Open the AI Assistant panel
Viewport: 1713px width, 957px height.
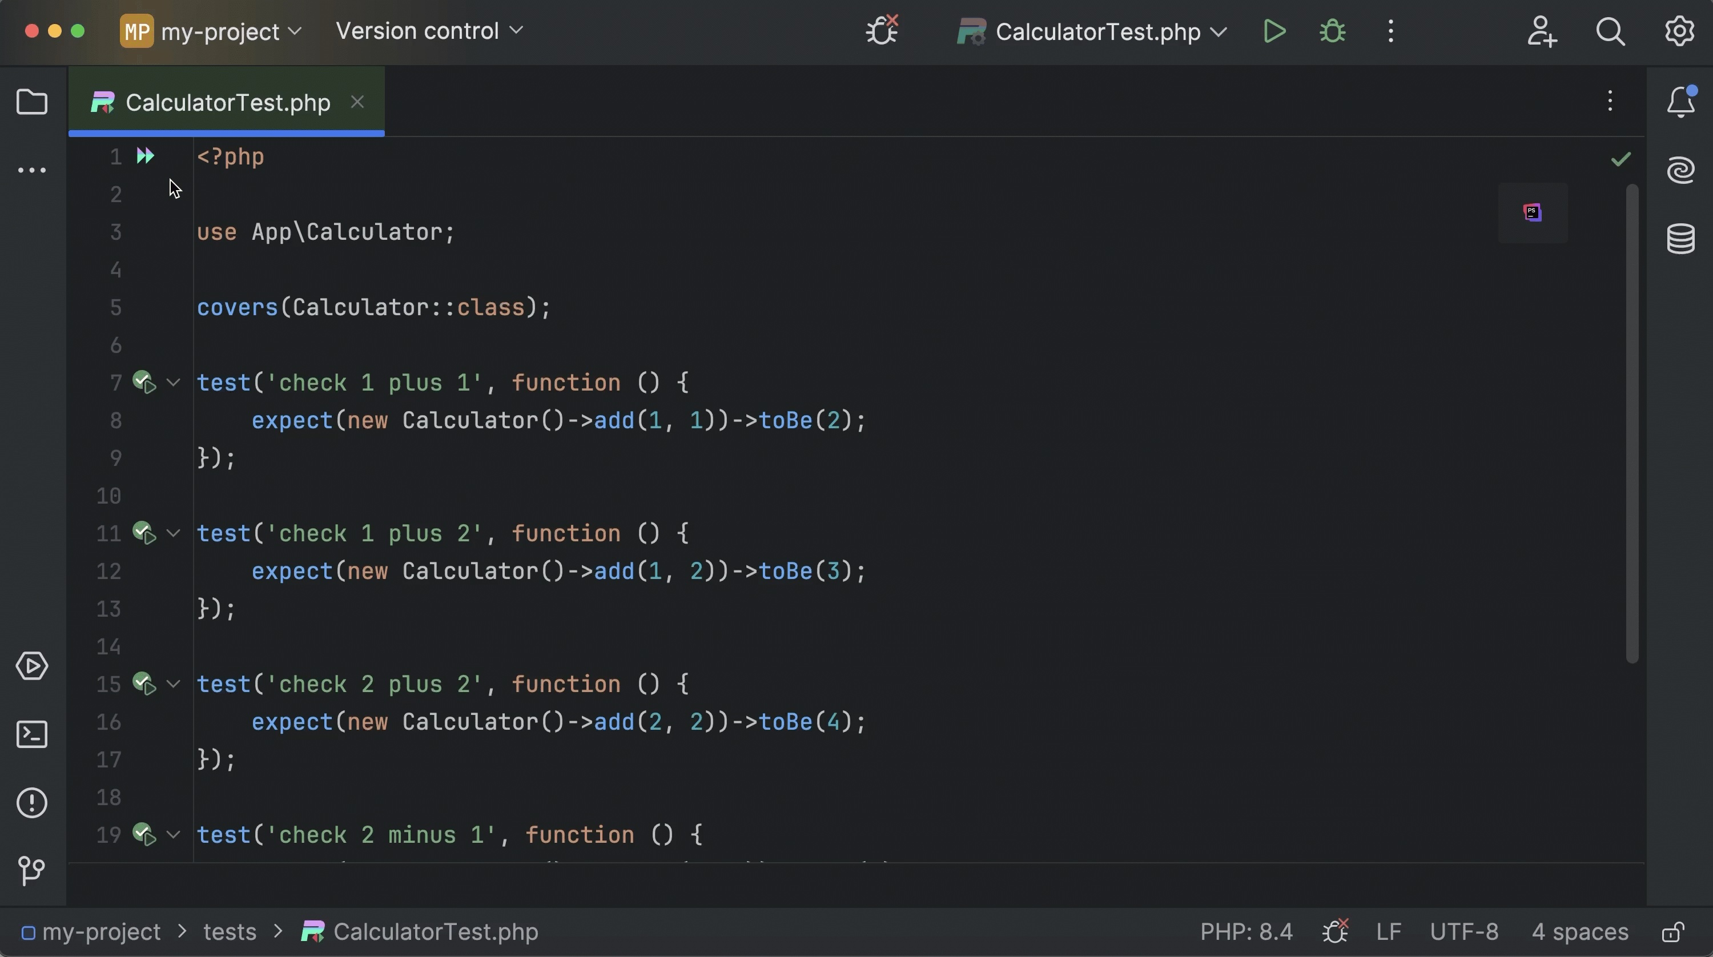(1680, 170)
